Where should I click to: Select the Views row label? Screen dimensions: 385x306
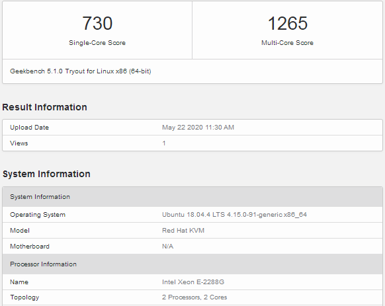coord(19,143)
